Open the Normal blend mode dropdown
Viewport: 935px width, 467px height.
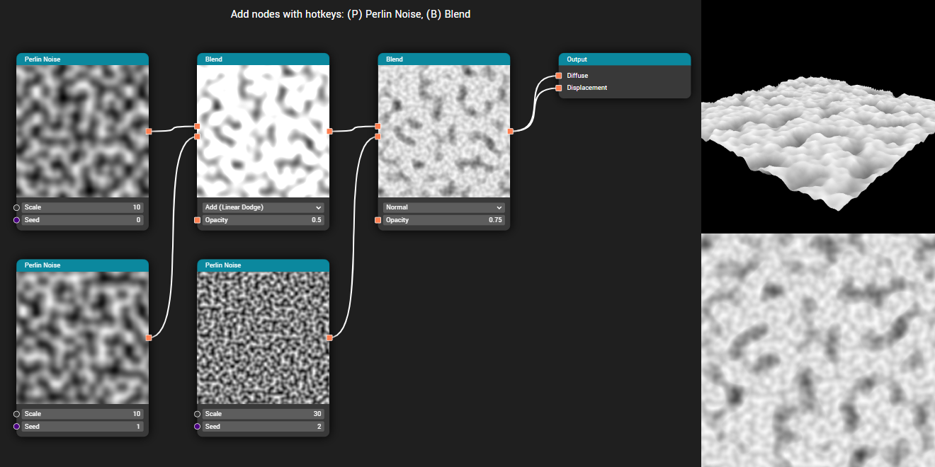coord(443,207)
